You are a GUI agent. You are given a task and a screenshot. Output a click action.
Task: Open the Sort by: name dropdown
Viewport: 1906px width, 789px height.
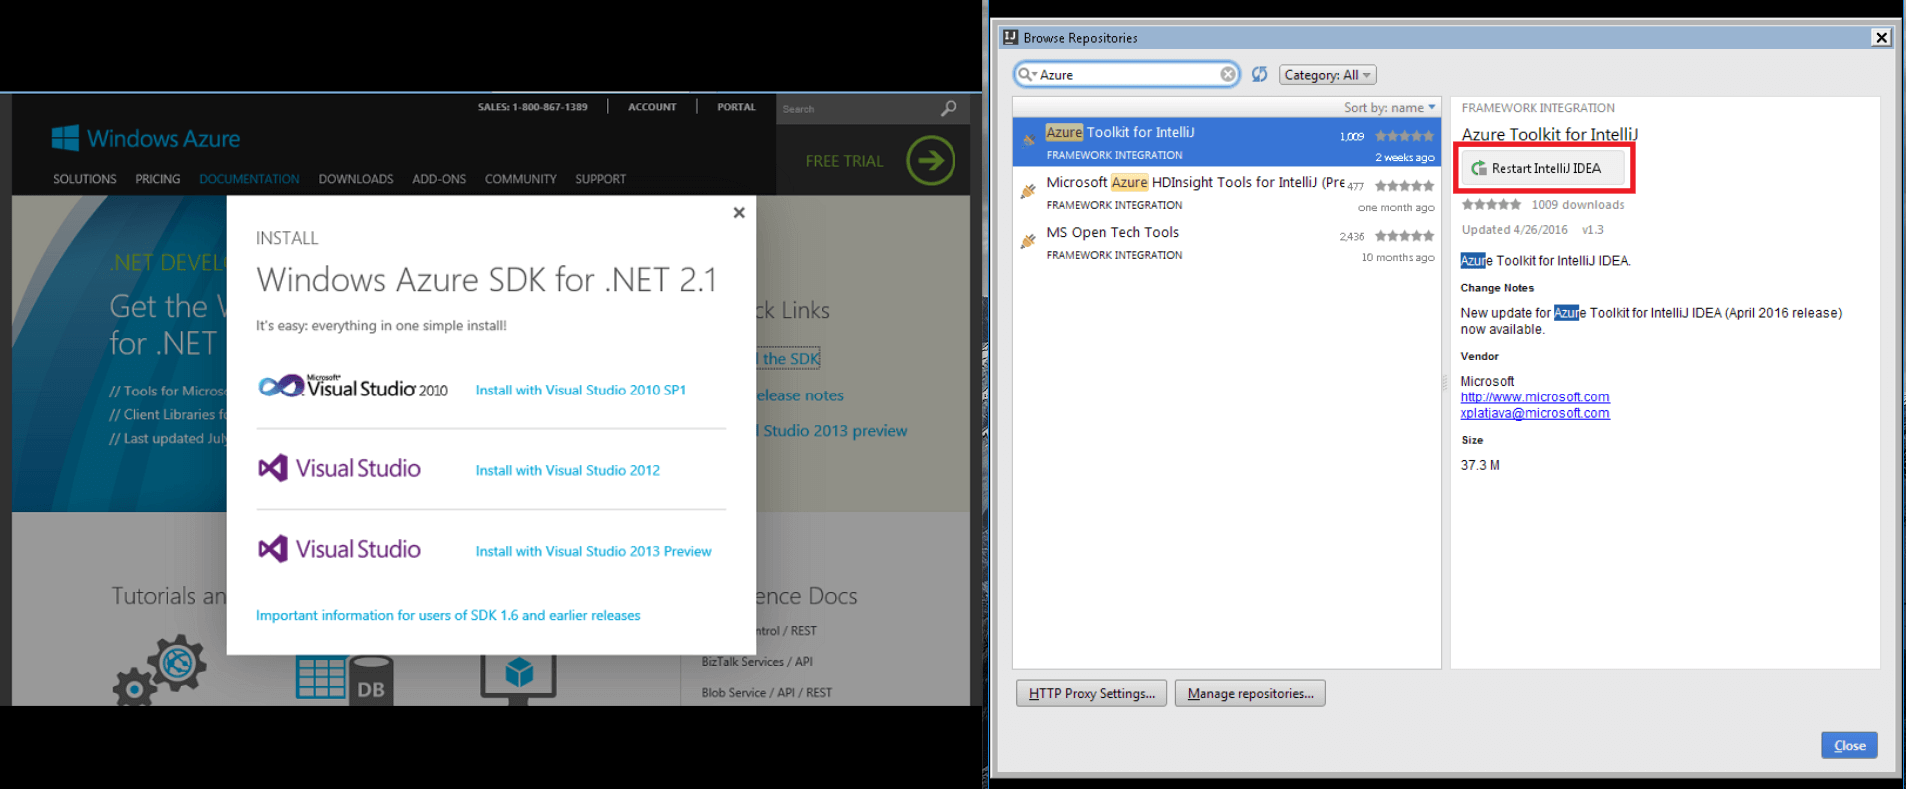pyautogui.click(x=1389, y=107)
